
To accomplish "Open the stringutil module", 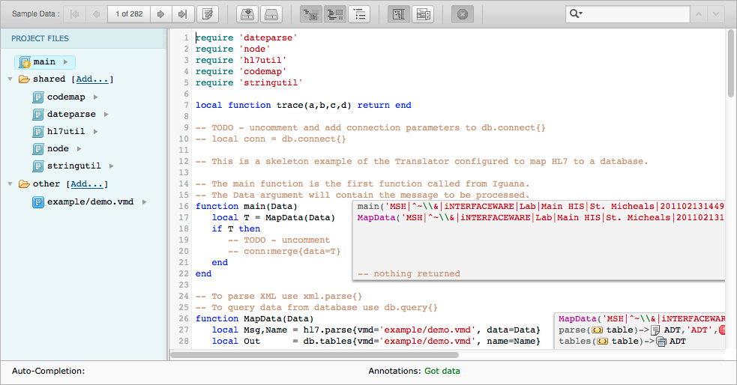I will coord(73,166).
